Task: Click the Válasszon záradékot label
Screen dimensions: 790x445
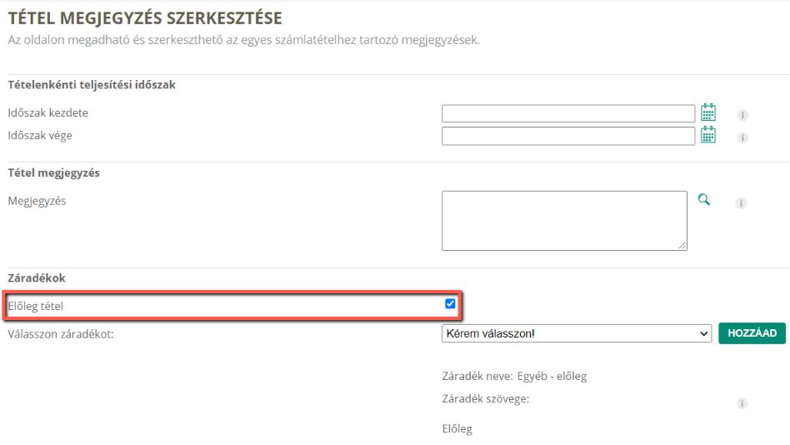Action: 61,334
